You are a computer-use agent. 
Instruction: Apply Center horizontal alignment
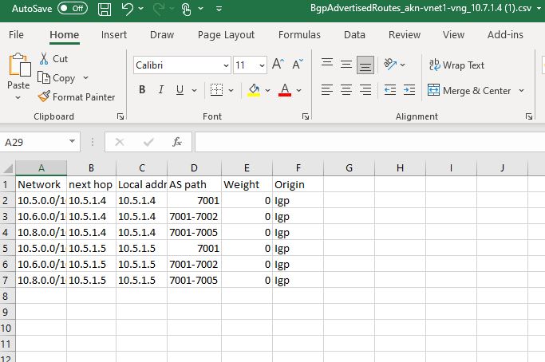pyautogui.click(x=346, y=90)
